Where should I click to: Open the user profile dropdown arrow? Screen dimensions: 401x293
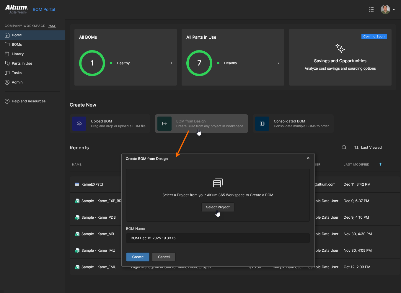click(x=394, y=9)
